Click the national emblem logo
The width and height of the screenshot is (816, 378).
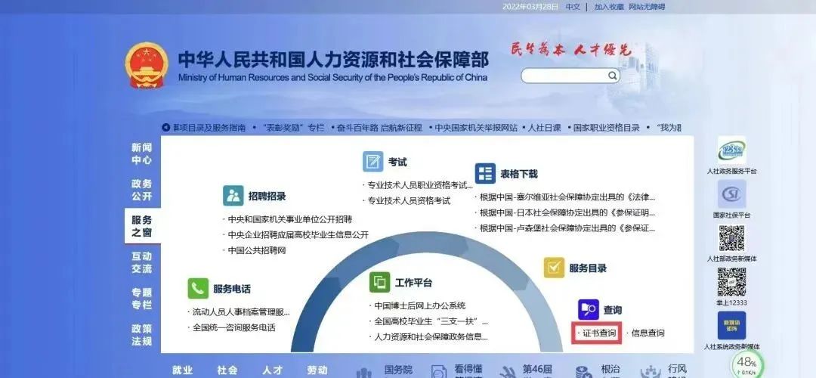click(x=147, y=64)
